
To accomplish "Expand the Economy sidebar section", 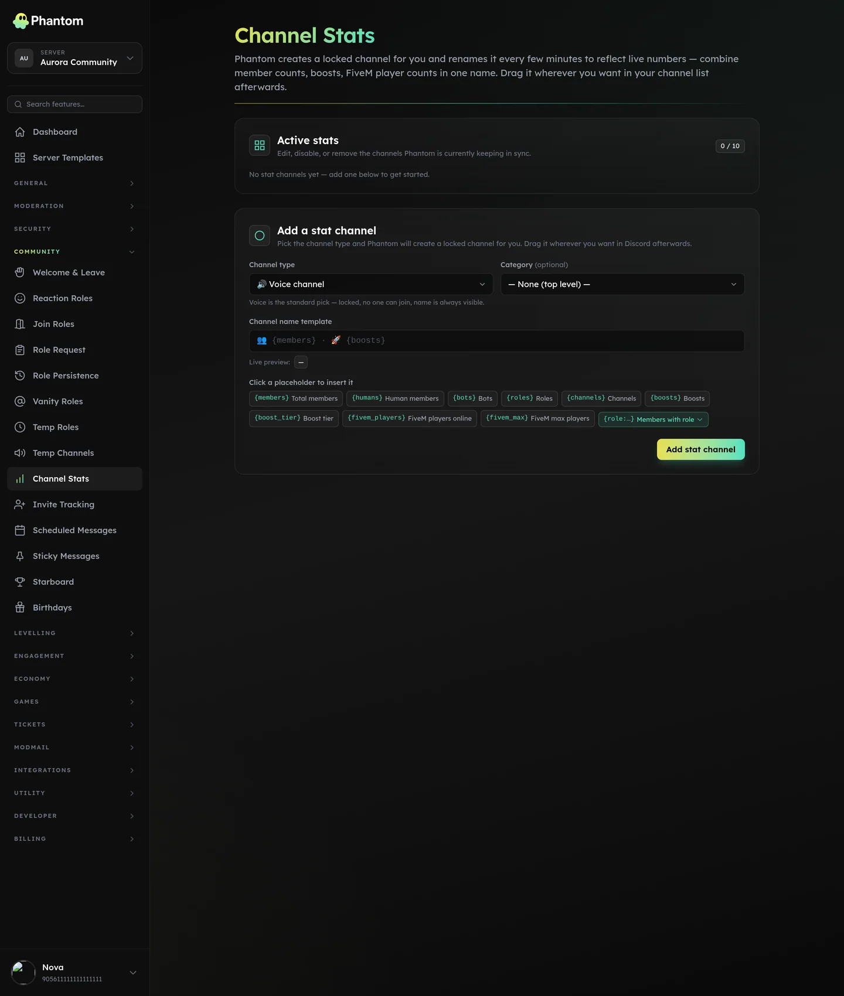I will pos(74,679).
